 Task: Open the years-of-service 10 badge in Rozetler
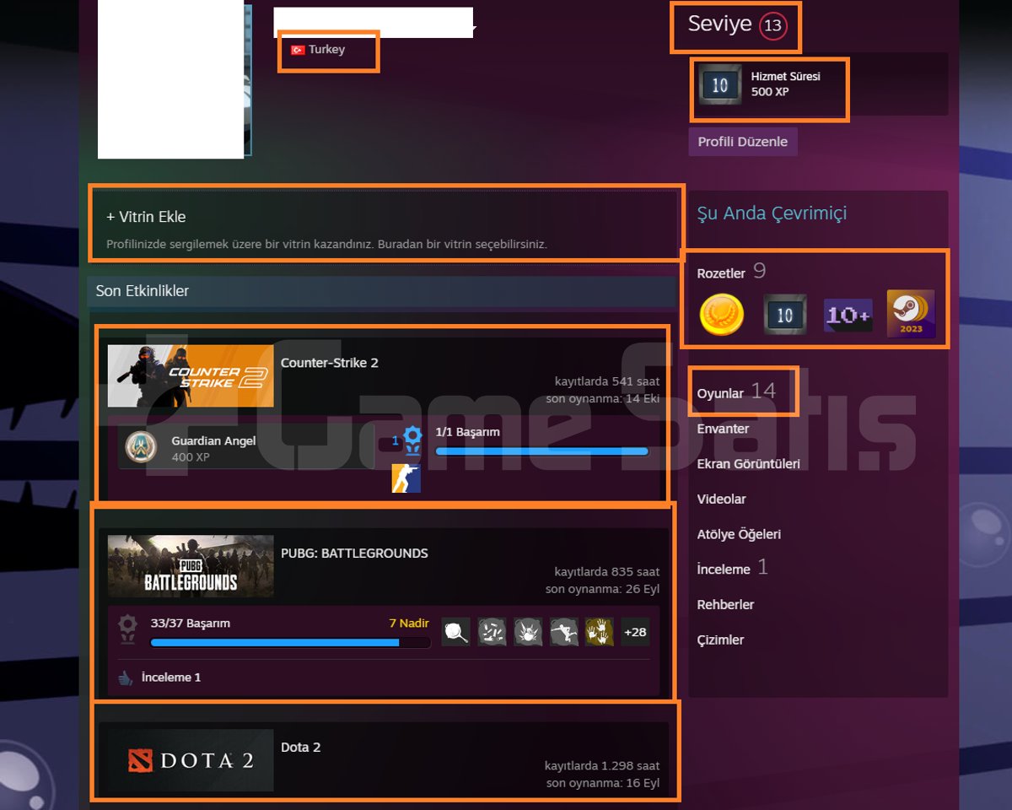point(785,315)
